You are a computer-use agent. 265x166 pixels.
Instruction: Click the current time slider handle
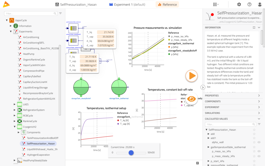pyautogui.click(x=131, y=153)
